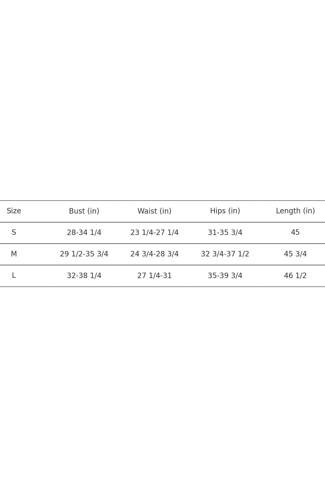Click hips value 32 3/4-37 1/2
This screenshot has height=487, width=325.
pos(225,254)
